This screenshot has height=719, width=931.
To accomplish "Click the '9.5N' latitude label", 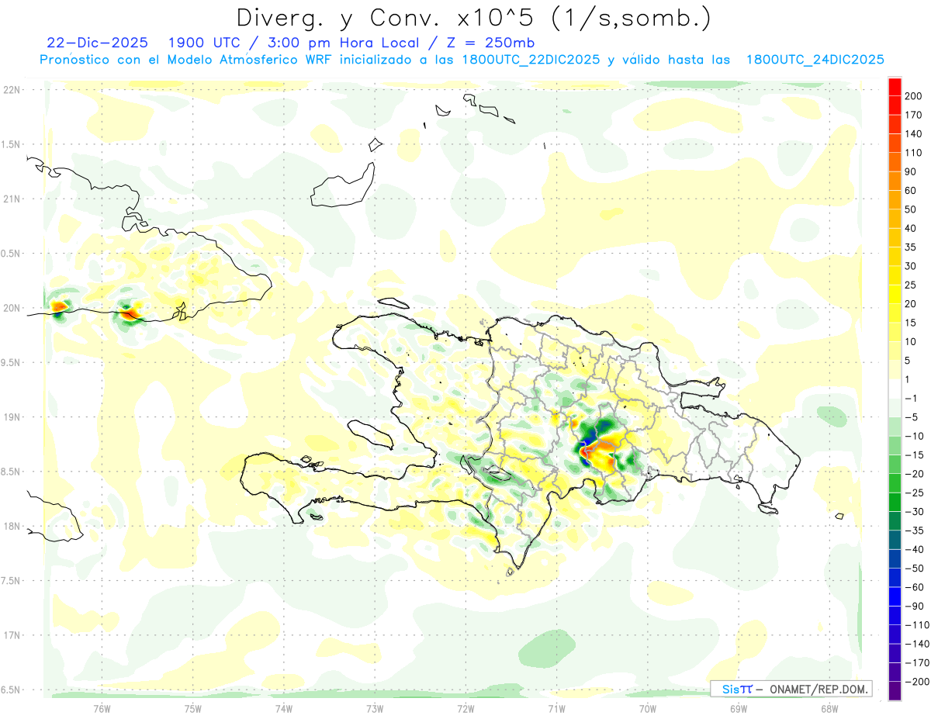I will click(11, 362).
